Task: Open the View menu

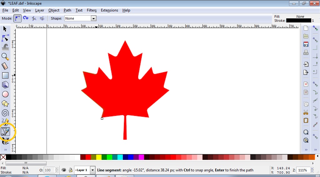Action: pos(27,10)
